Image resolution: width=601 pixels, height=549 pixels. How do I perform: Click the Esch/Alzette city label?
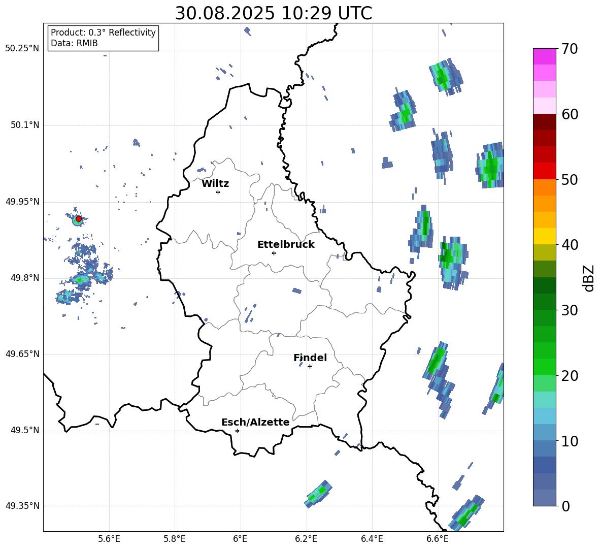coord(255,422)
